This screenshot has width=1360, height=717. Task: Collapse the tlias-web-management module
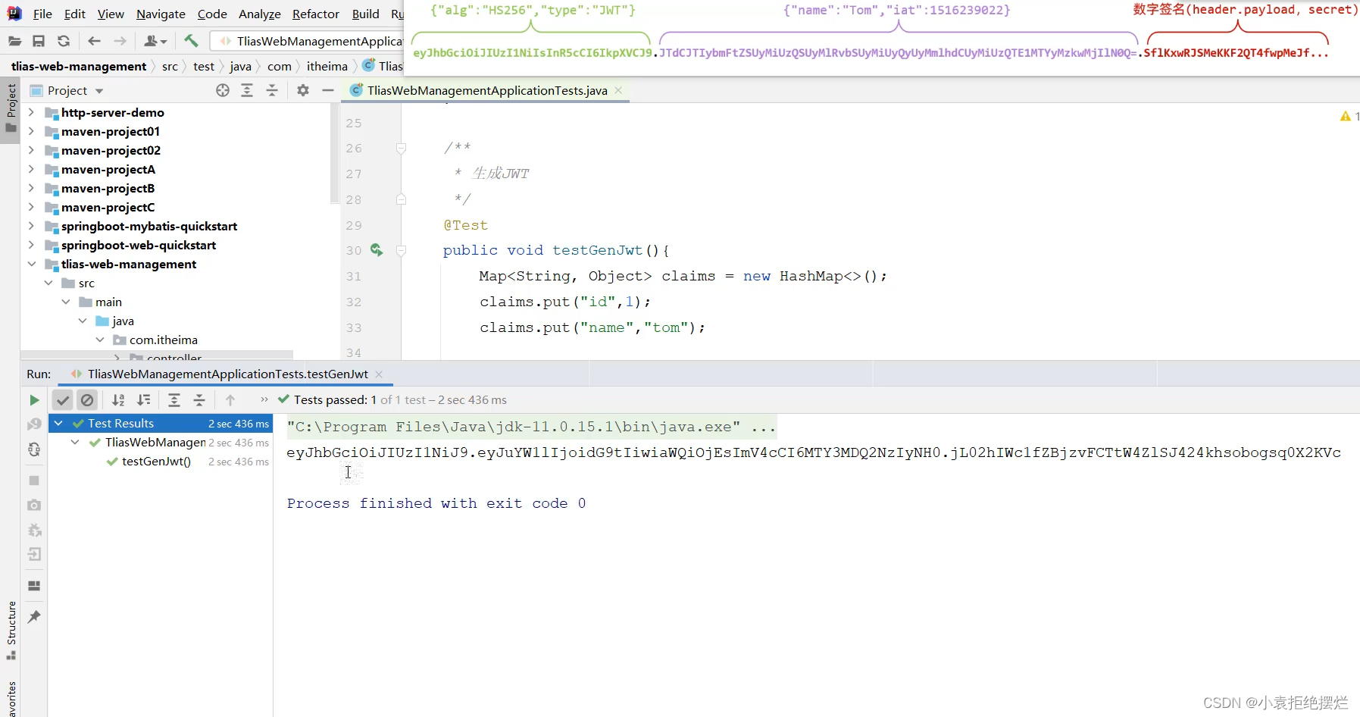click(x=31, y=264)
